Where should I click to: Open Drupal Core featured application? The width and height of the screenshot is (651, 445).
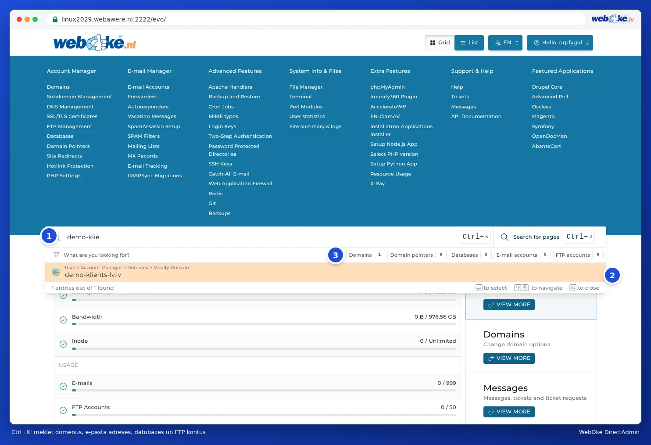tap(547, 87)
